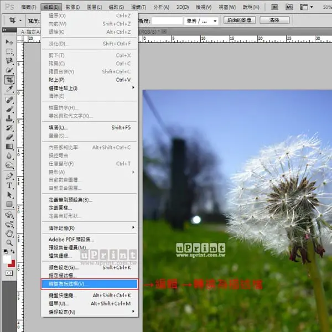Close the RGB/8 document tab
This screenshot has height=332, width=332.
[x=164, y=32]
